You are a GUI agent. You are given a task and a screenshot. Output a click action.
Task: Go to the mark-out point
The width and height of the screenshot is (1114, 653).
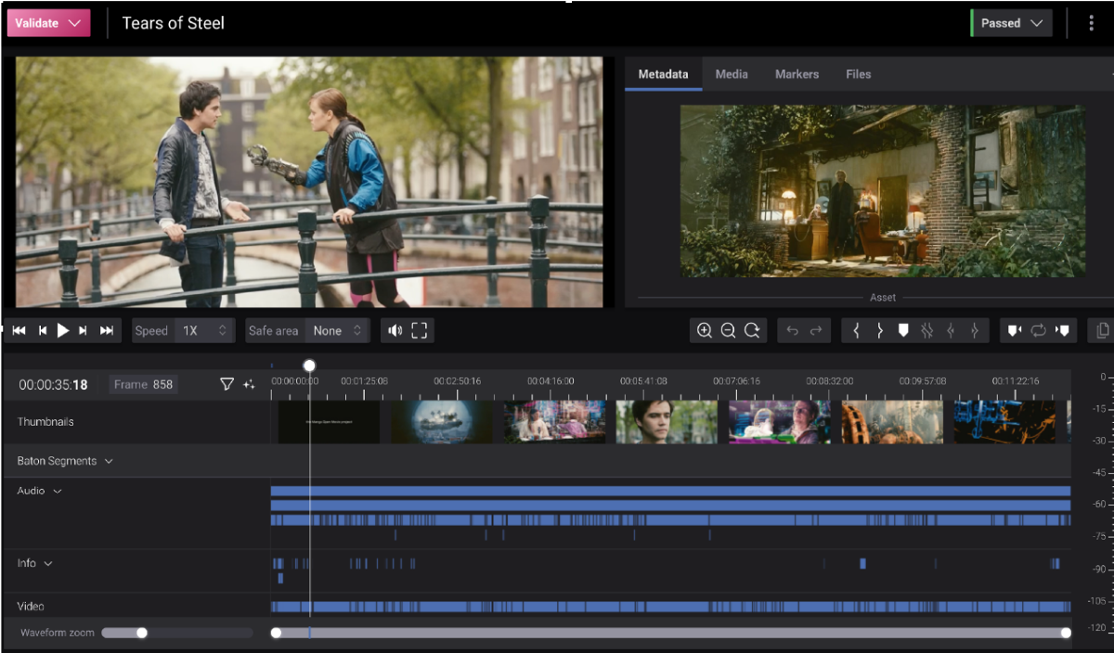(974, 331)
